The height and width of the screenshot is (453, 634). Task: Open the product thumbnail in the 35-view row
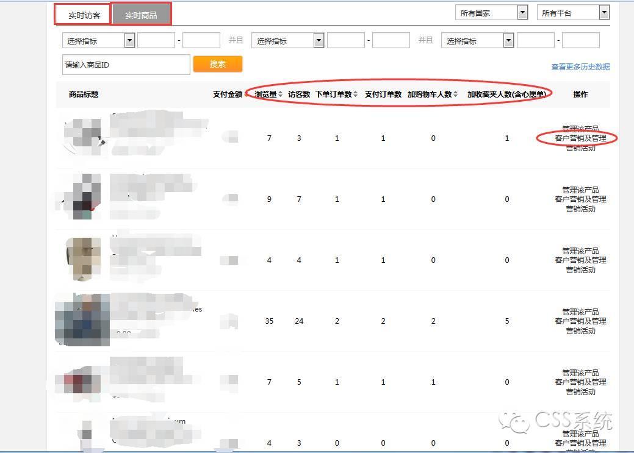pos(82,319)
